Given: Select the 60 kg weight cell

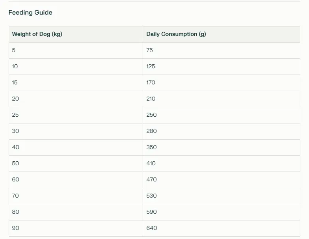Looking at the screenshot, I should point(76,180).
